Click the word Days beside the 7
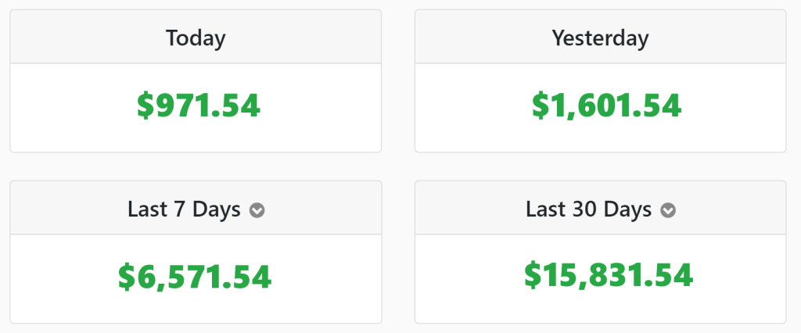This screenshot has height=333, width=801. [x=215, y=210]
